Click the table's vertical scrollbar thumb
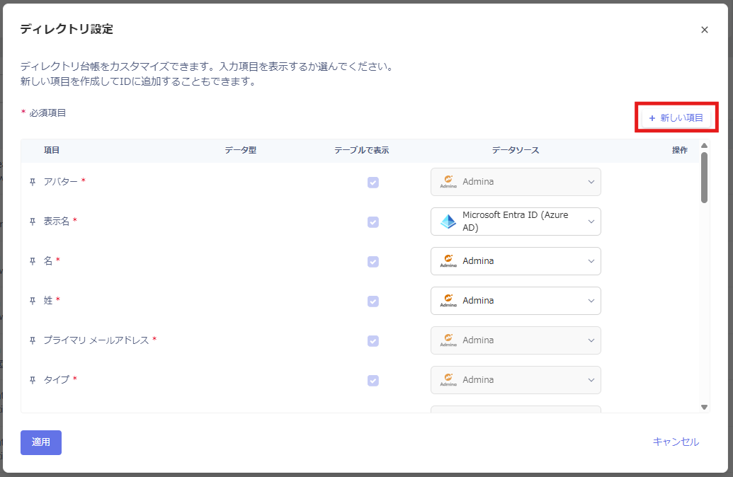Screen dimensions: 733x477 pos(704,177)
